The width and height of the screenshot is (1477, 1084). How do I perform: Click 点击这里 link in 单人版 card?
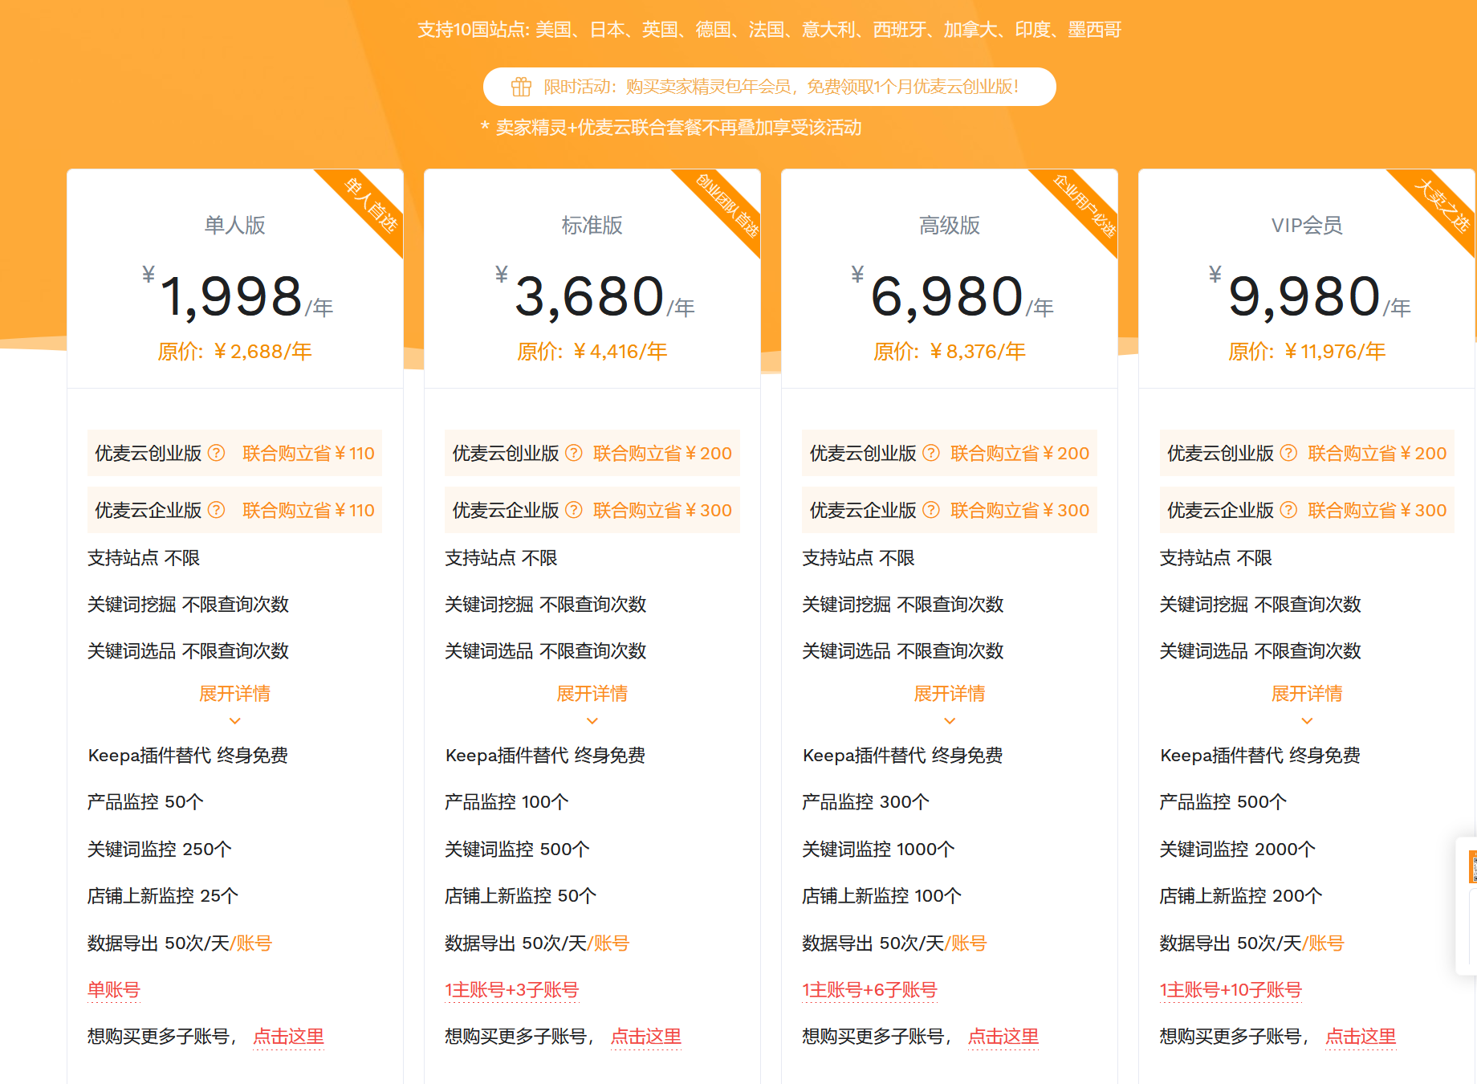[289, 1037]
